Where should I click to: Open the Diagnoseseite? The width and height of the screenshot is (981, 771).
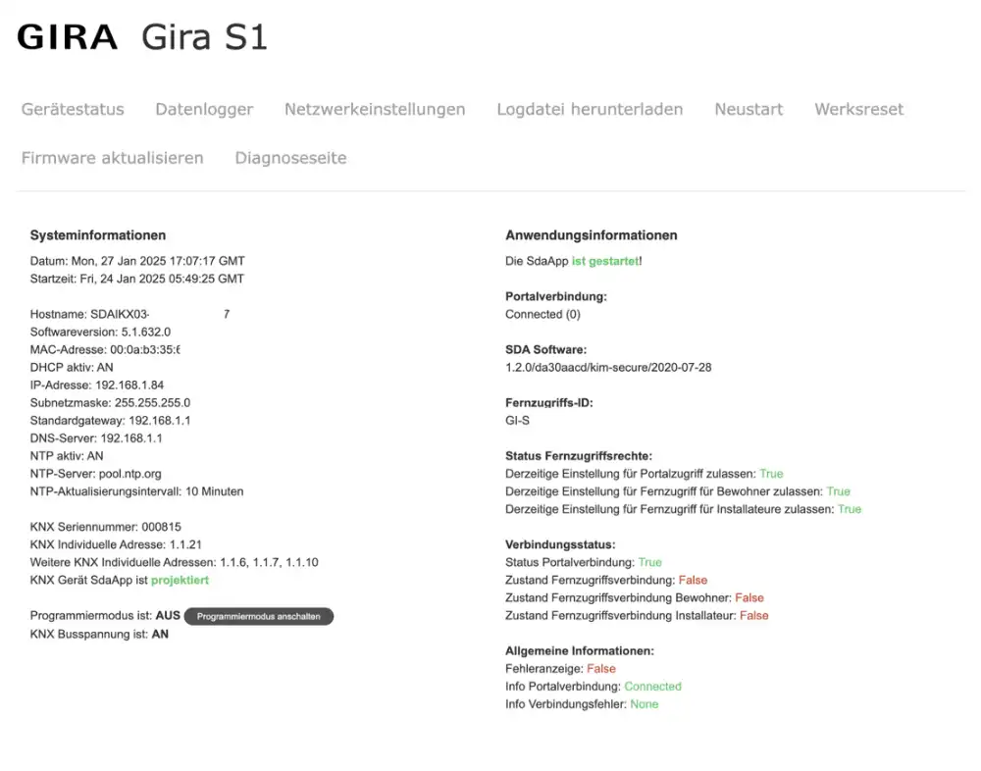click(290, 158)
